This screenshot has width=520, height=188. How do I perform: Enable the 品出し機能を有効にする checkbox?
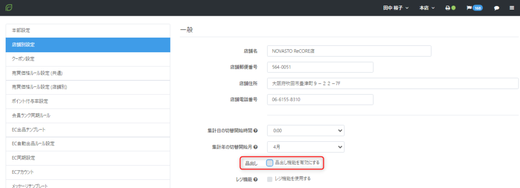pyautogui.click(x=270, y=163)
